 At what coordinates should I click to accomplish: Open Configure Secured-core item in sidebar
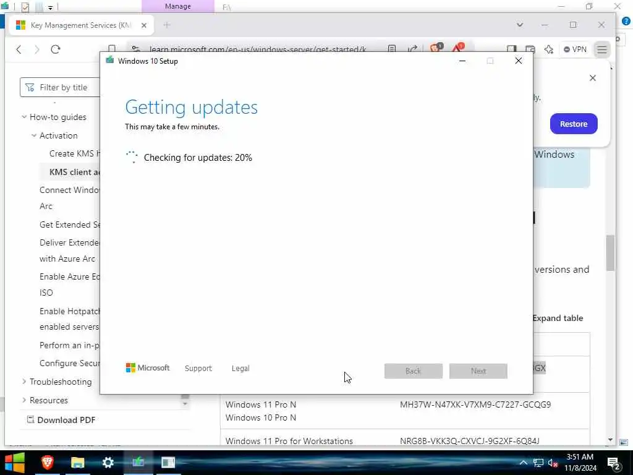point(69,363)
